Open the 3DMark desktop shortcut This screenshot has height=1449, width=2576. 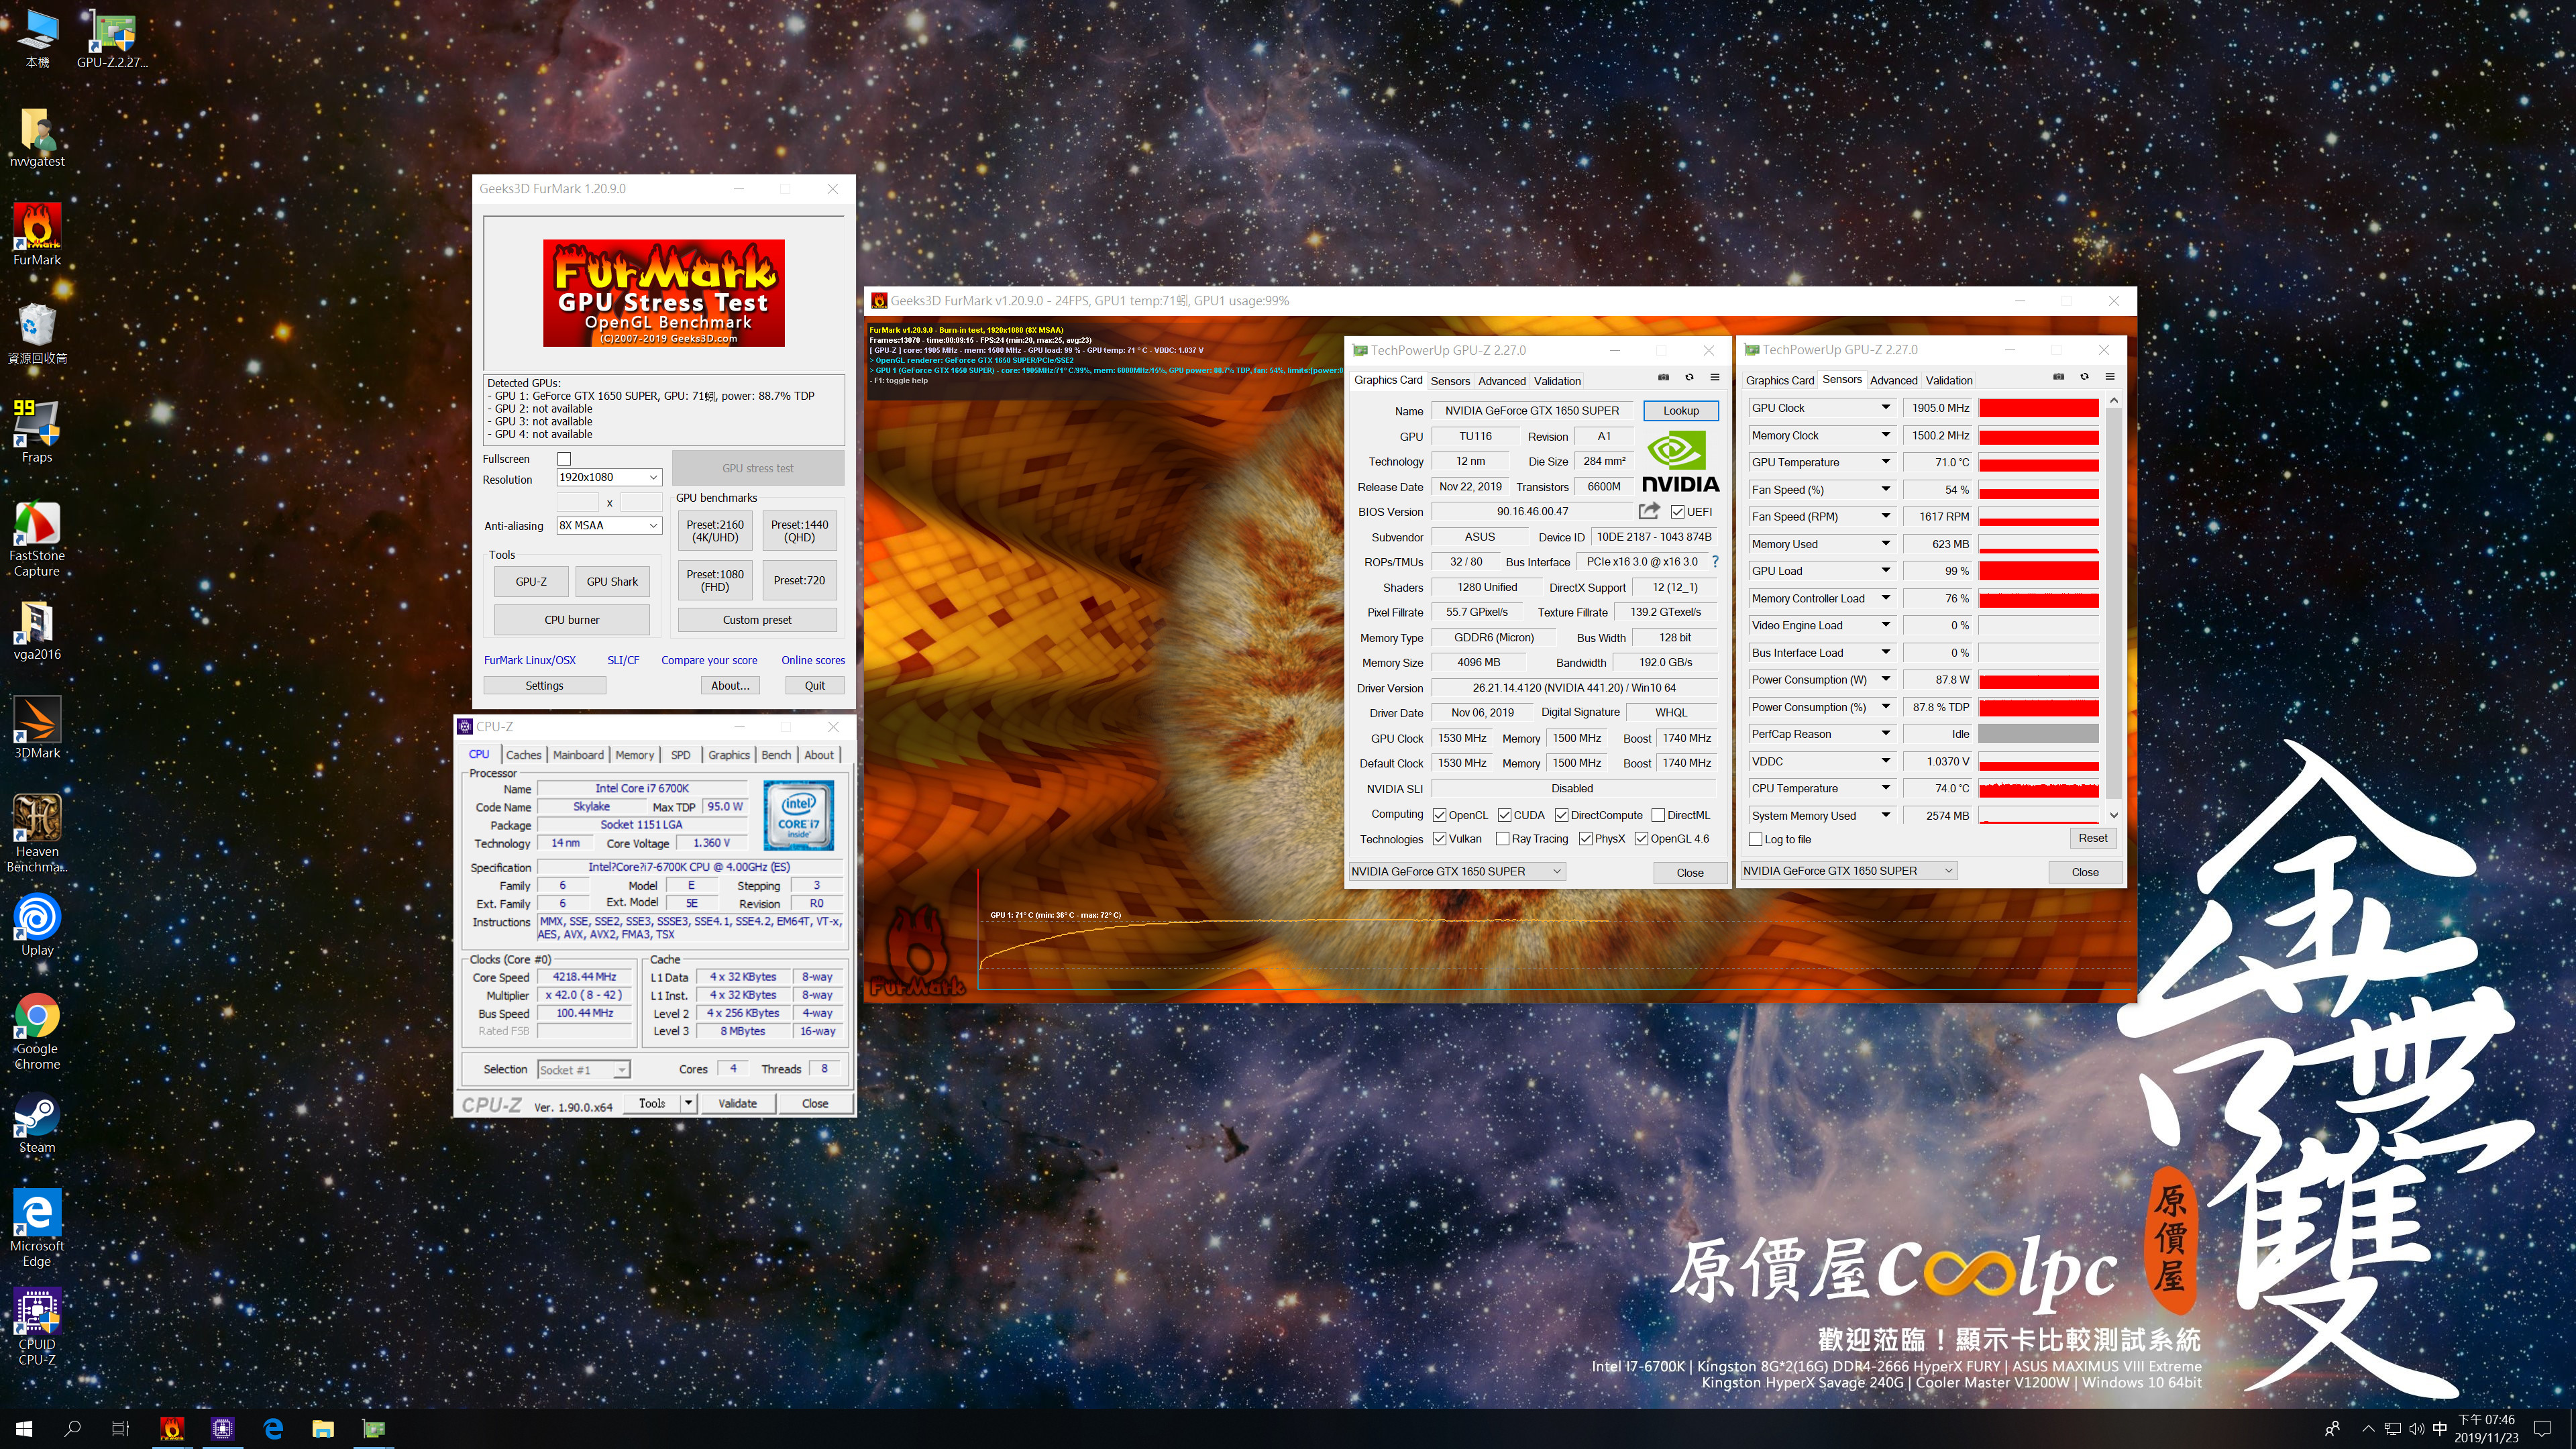point(37,728)
